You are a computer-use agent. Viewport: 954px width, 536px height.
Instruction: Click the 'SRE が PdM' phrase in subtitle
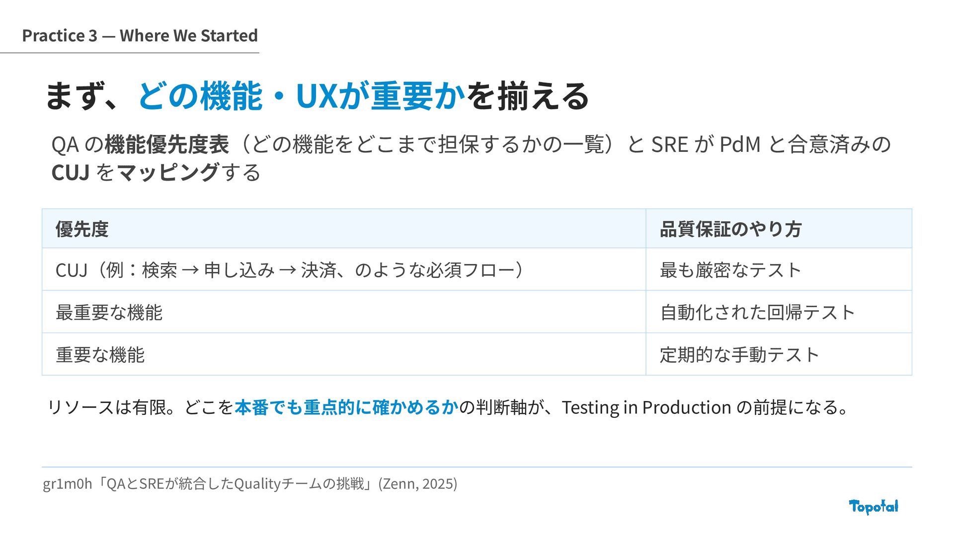[x=706, y=144]
